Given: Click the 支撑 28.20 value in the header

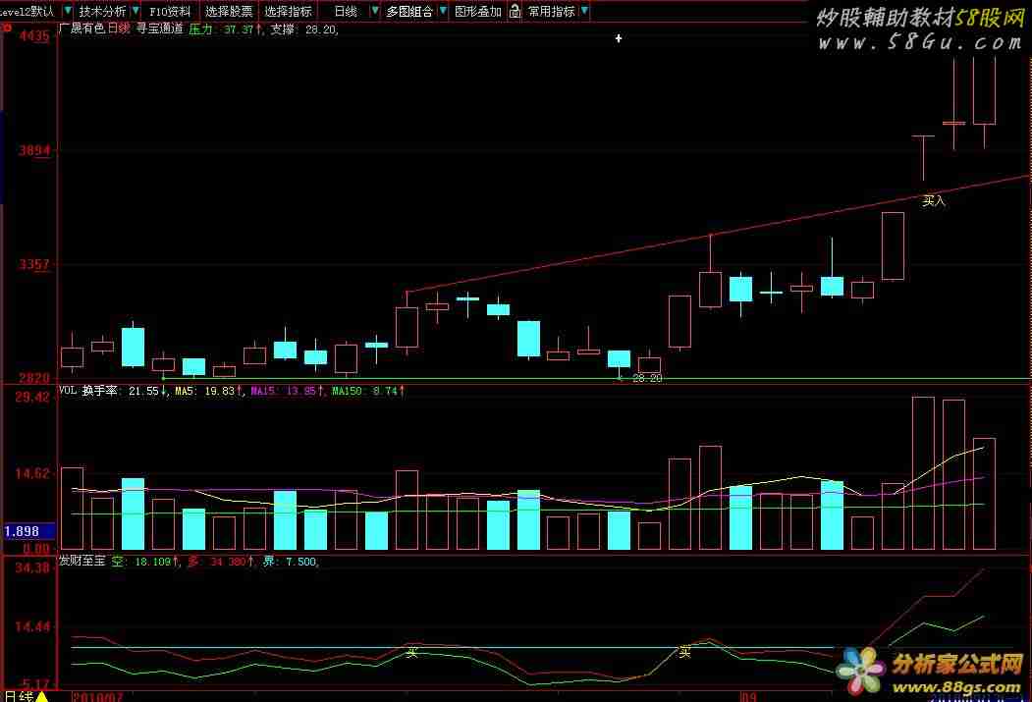Looking at the screenshot, I should pos(304,28).
